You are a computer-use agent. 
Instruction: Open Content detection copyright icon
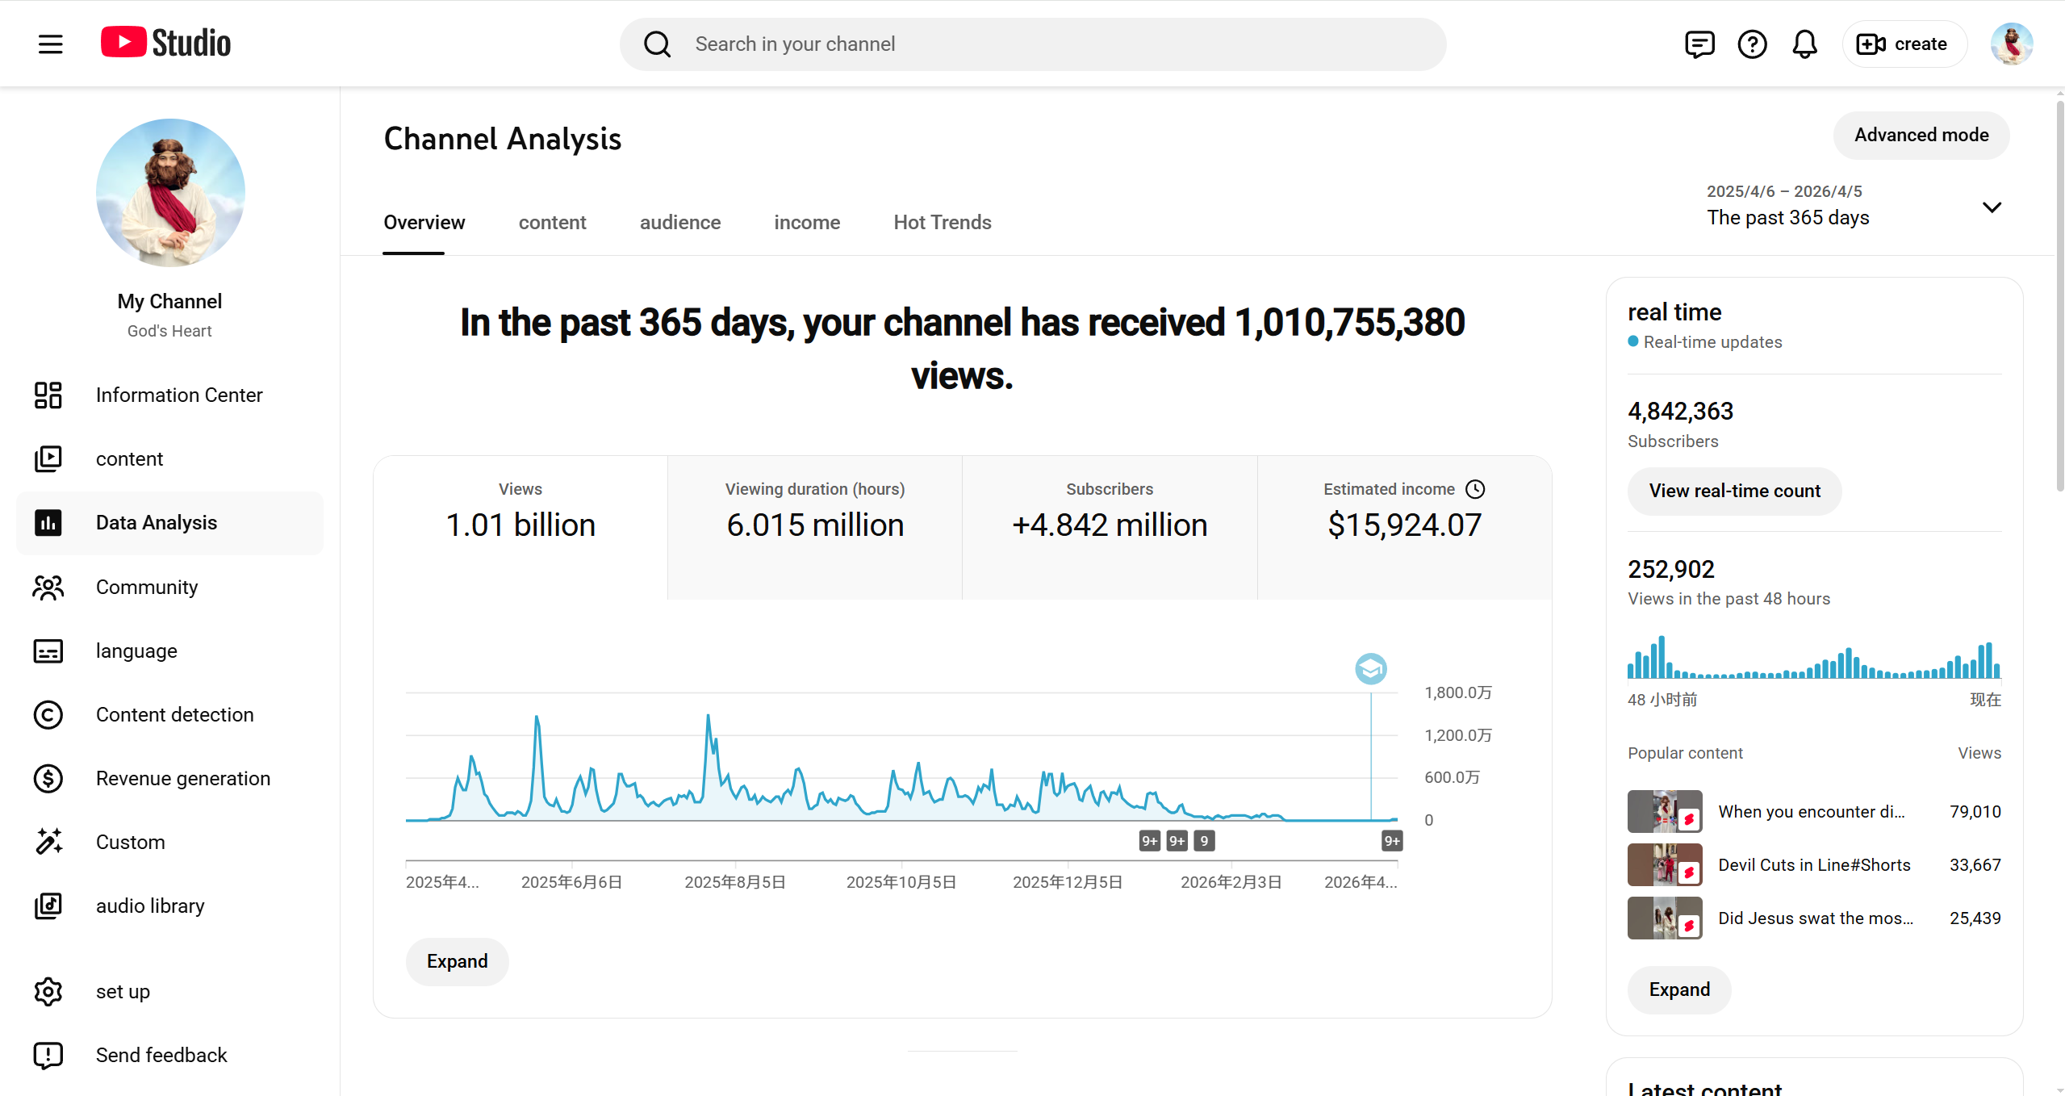click(x=48, y=714)
